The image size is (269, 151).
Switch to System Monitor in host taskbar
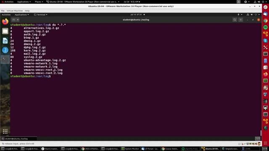(131, 149)
